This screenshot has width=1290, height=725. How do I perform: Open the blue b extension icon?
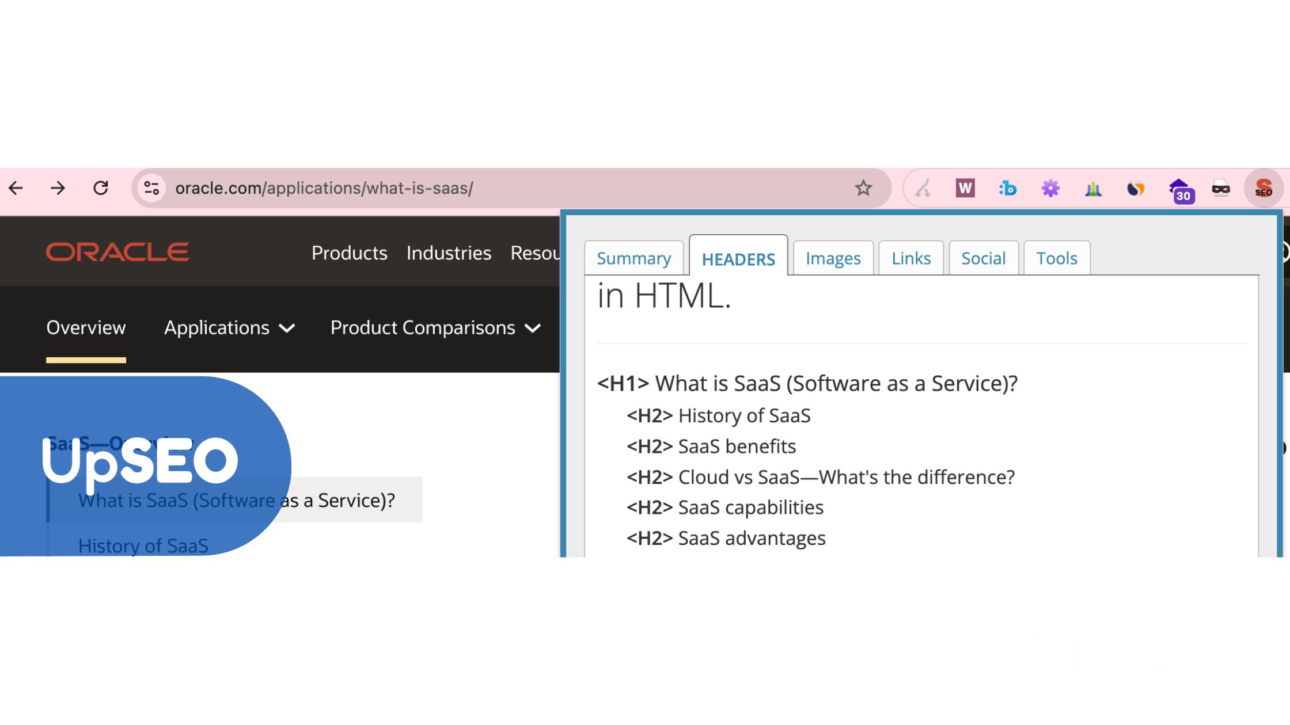pyautogui.click(x=1007, y=188)
